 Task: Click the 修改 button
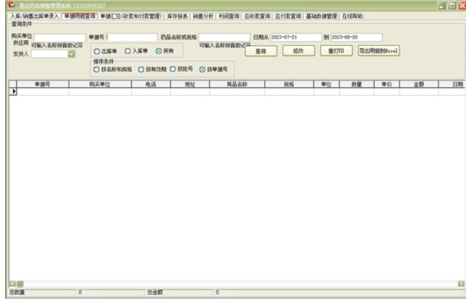coord(298,51)
